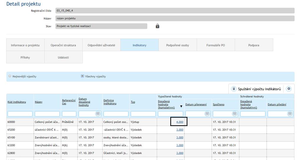Click the Vypočtené Dosažená hodnota filter field
301x160 pixels.
(170, 114)
